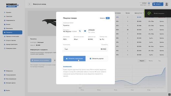Click the listings table vertical scrollbar
The image size is (171, 96).
167,19
